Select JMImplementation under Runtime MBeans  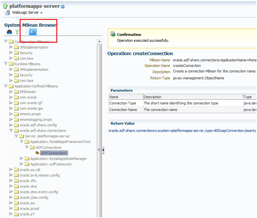[34, 70]
